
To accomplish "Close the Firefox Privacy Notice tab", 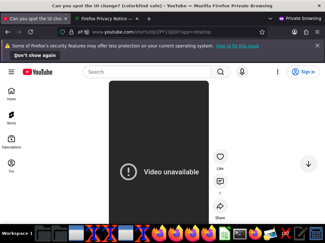I will point(137,19).
